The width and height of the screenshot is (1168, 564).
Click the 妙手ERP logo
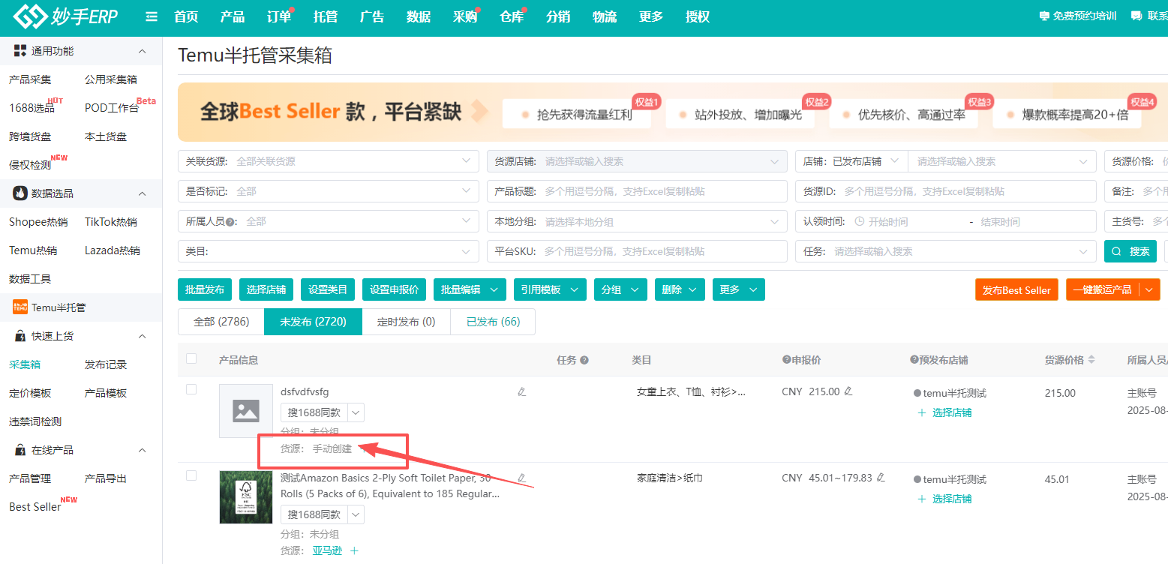66,16
